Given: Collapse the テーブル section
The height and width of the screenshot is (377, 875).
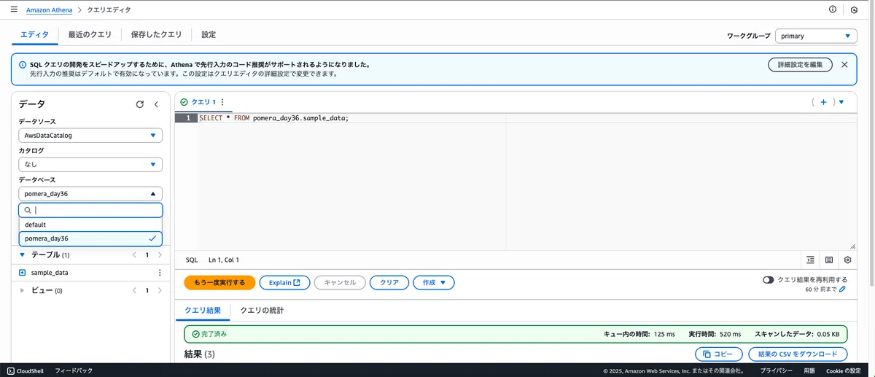Looking at the screenshot, I should [x=22, y=255].
